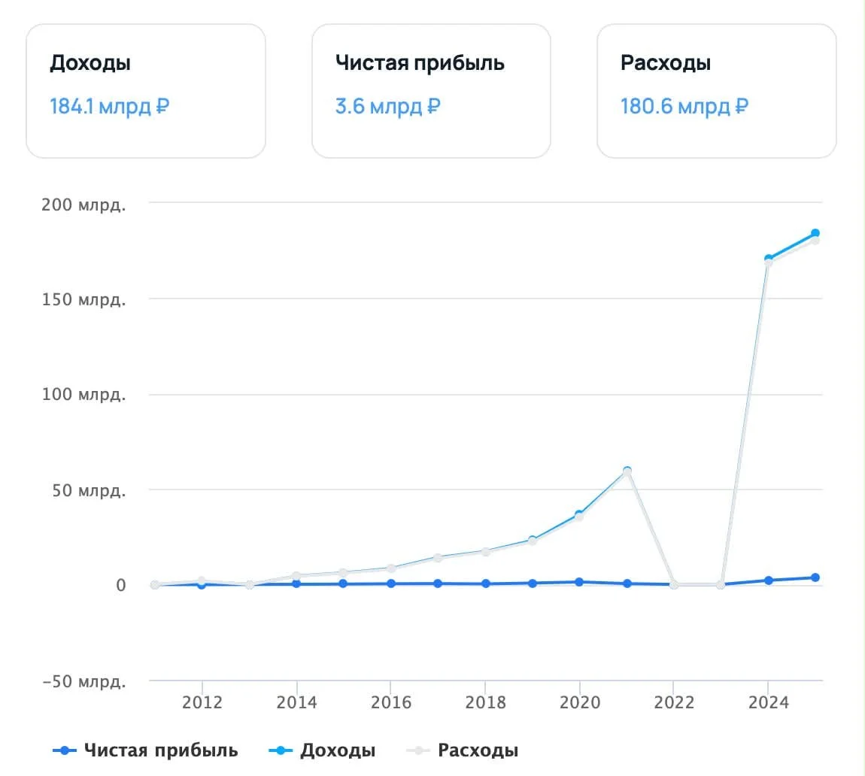The height and width of the screenshot is (776, 865).
Task: Click the 2021 peak data point
Action: tap(627, 471)
